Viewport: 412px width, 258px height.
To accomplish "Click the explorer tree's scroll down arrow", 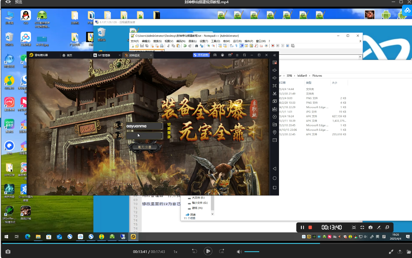I will (212, 214).
